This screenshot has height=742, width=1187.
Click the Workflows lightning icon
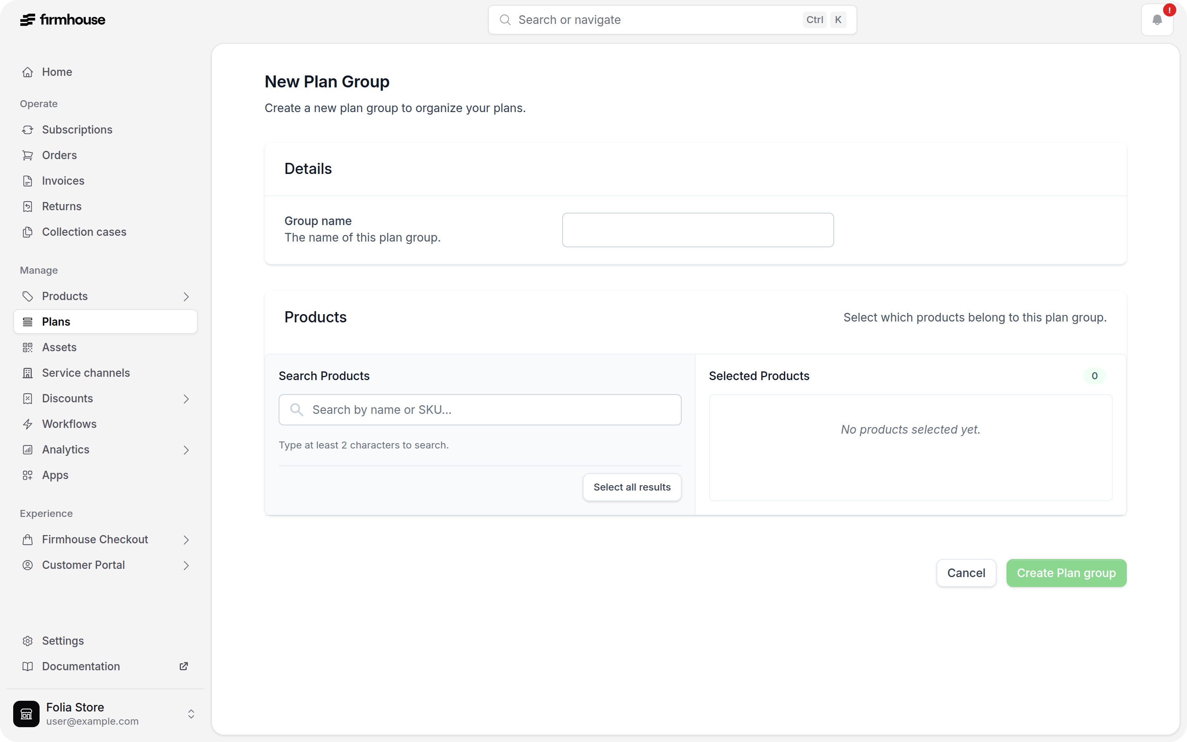pos(28,423)
